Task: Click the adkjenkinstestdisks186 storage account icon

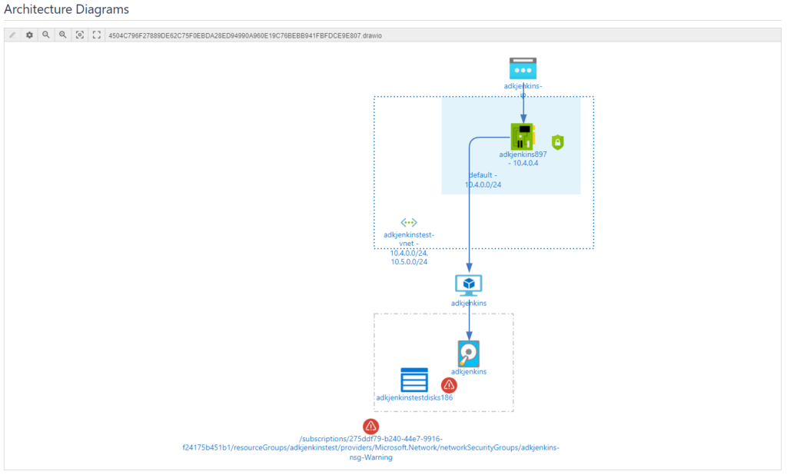Action: (414, 380)
